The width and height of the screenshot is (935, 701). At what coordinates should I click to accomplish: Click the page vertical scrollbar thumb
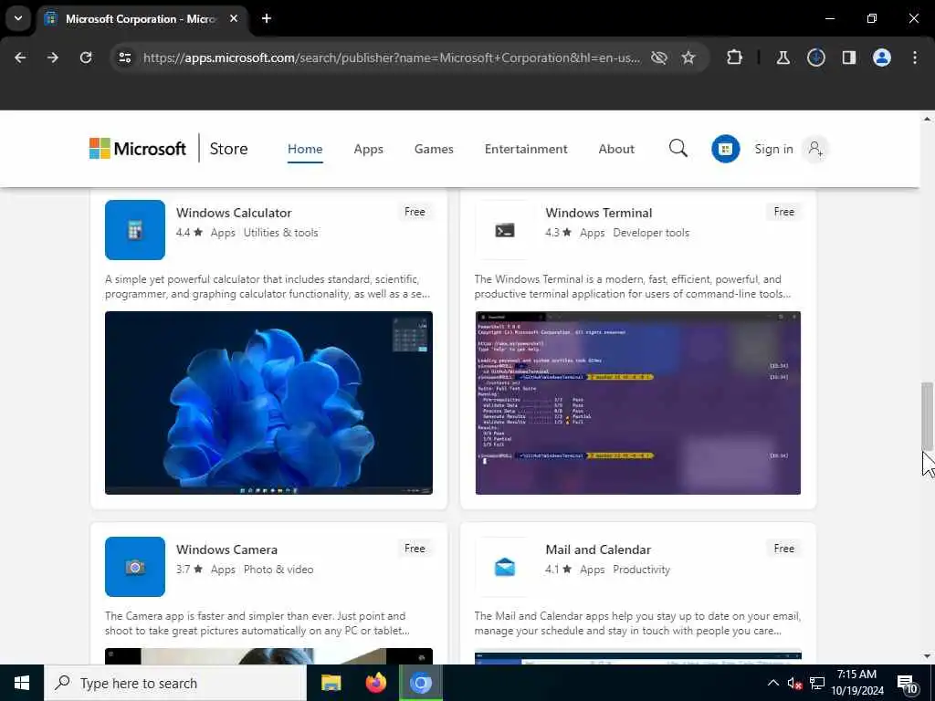coord(927,416)
